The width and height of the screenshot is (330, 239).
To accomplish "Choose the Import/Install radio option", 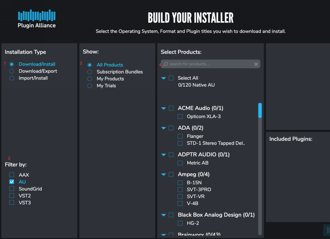I will point(12,78).
